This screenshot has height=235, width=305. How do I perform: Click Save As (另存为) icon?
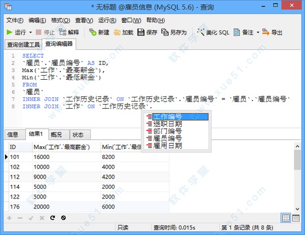point(165,32)
